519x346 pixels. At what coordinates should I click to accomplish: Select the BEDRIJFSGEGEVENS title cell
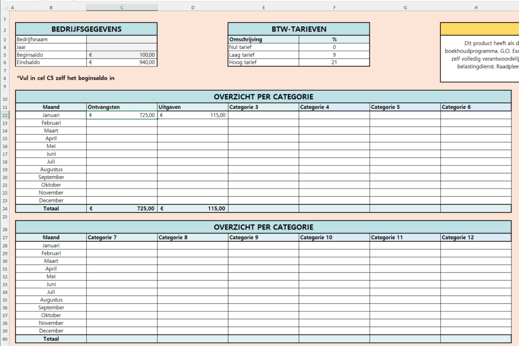(x=86, y=29)
